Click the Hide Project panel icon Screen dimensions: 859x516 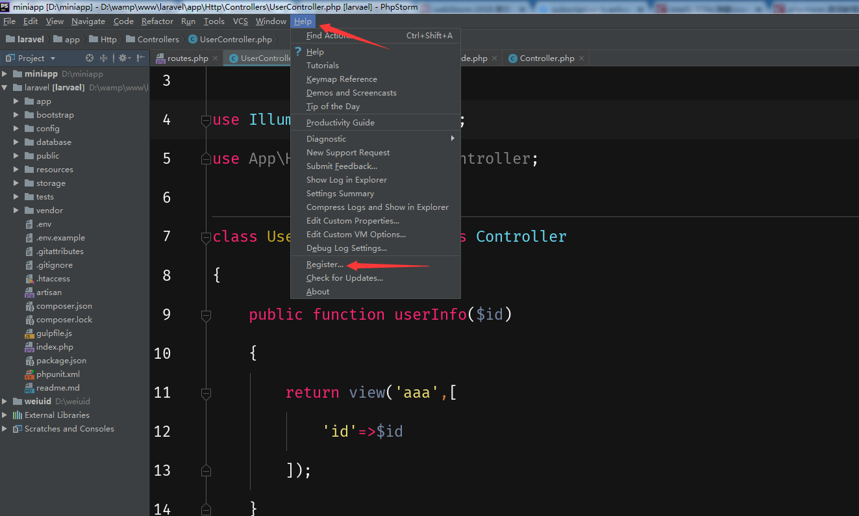(140, 58)
